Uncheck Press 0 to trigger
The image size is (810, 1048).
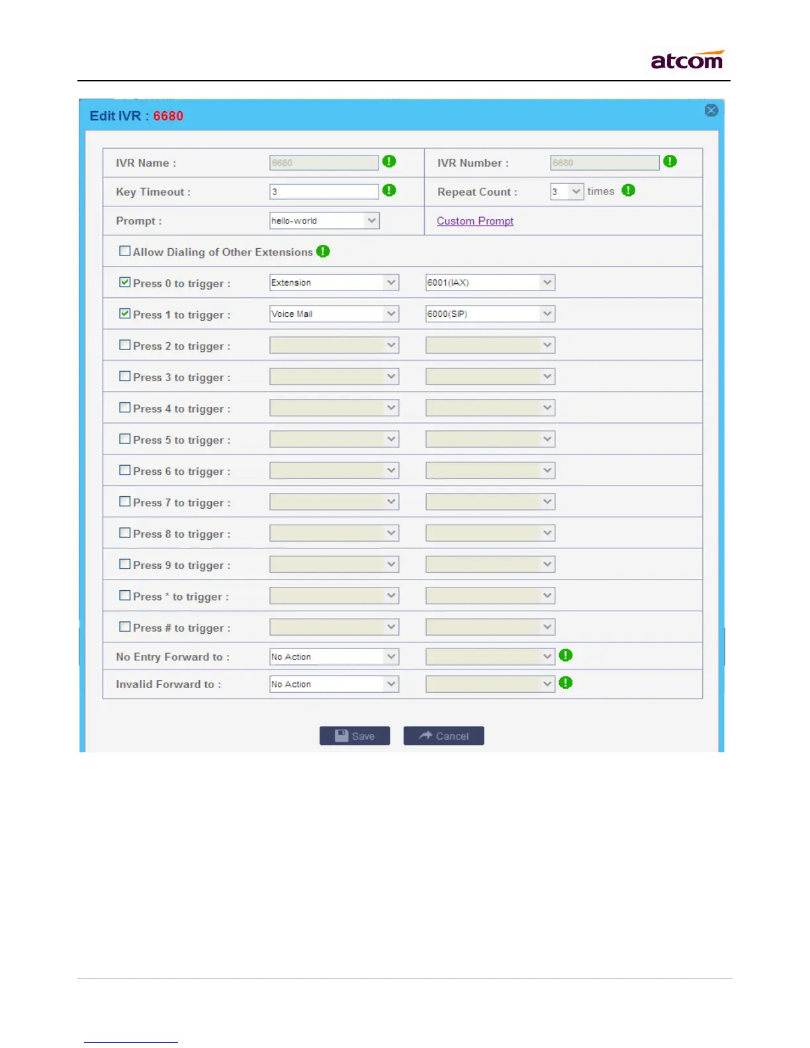(124, 282)
